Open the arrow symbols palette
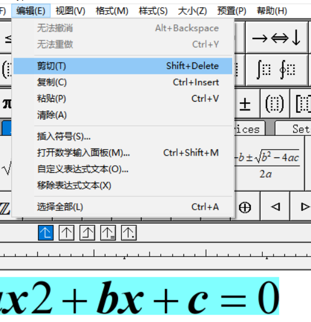This screenshot has height=322, width=311. pyautogui.click(x=277, y=38)
